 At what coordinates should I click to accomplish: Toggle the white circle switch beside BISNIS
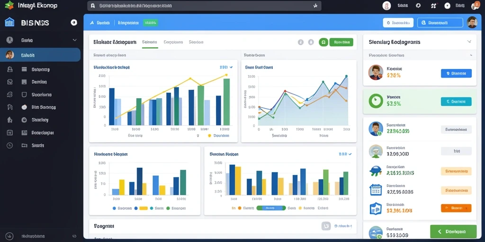(x=73, y=22)
